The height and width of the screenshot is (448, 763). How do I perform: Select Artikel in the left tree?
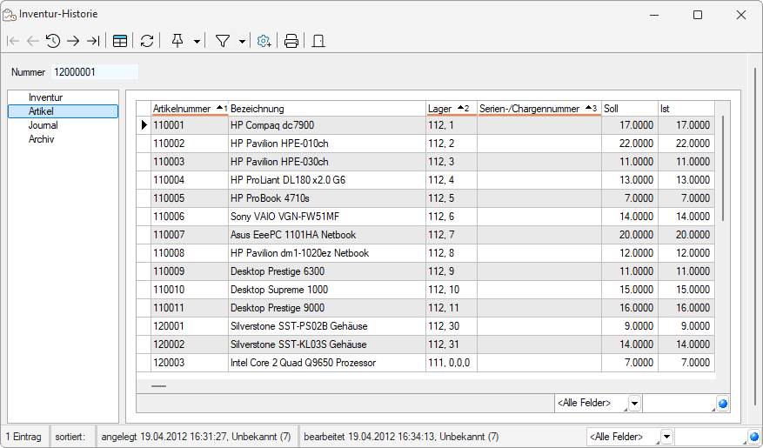point(63,111)
